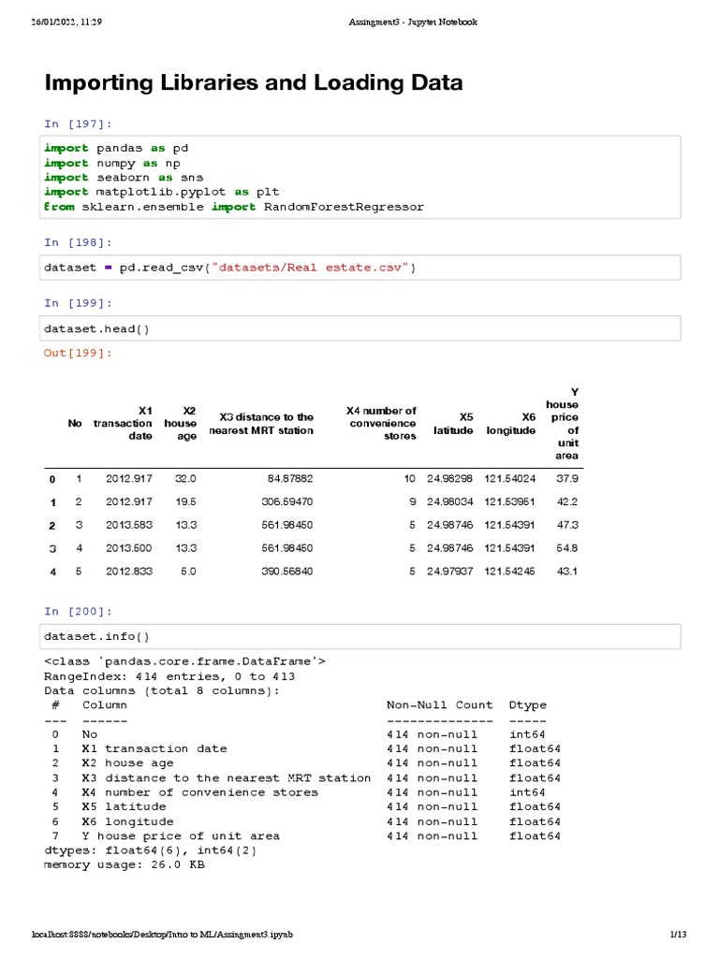Click the convenience stores value 10
The height and width of the screenshot is (958, 719).
(410, 478)
